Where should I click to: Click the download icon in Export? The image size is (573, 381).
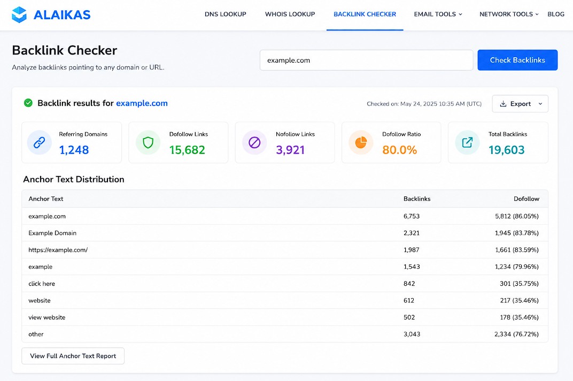click(x=503, y=104)
